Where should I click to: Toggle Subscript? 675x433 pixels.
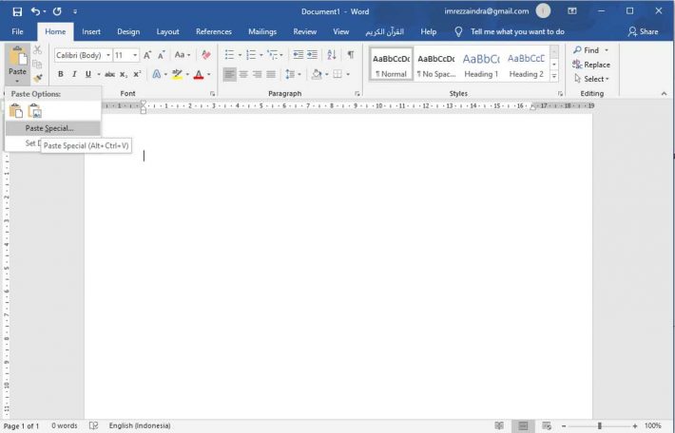click(124, 74)
